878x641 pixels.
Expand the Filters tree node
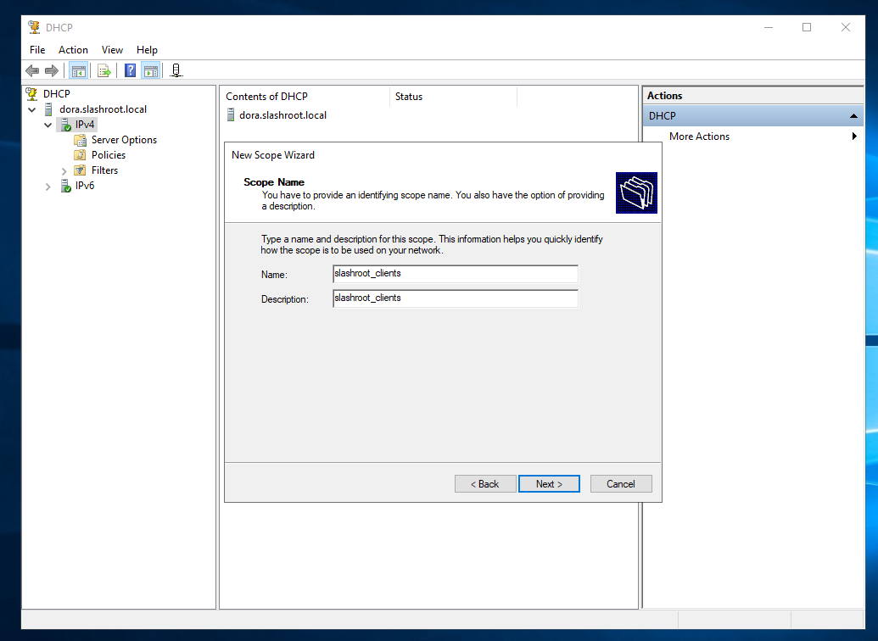64,171
